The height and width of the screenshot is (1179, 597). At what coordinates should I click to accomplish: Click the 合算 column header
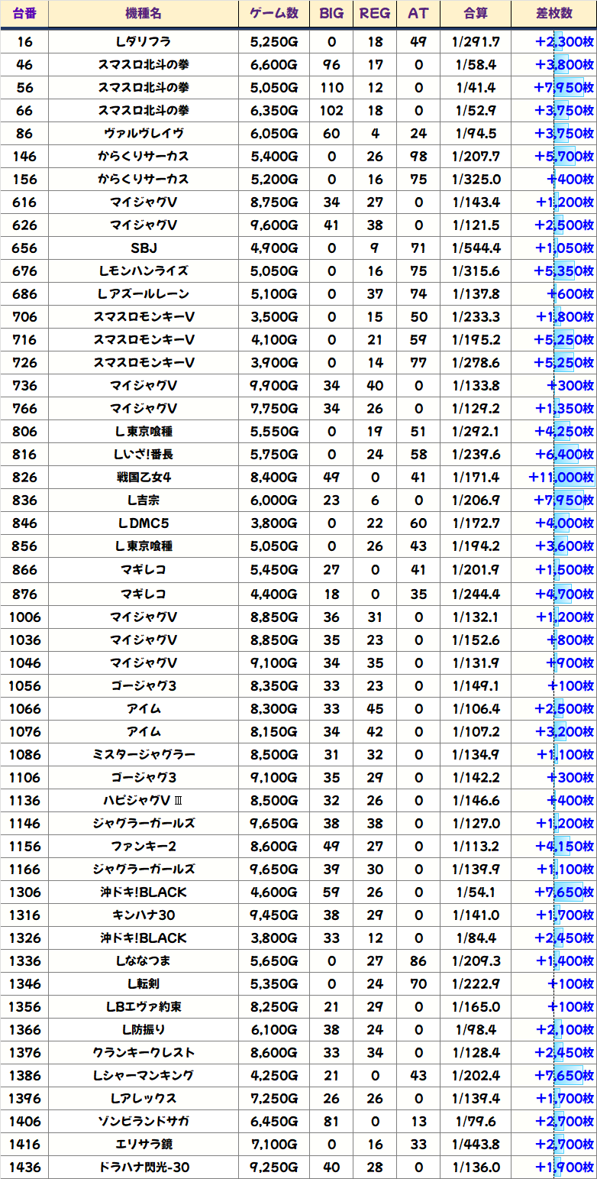476,15
